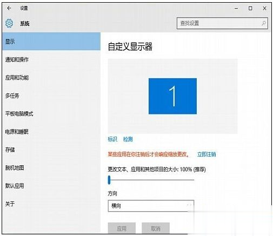This screenshot has width=273, height=236.
Task: Open the 方向 横向 dropdown
Action: pyautogui.click(x=151, y=206)
